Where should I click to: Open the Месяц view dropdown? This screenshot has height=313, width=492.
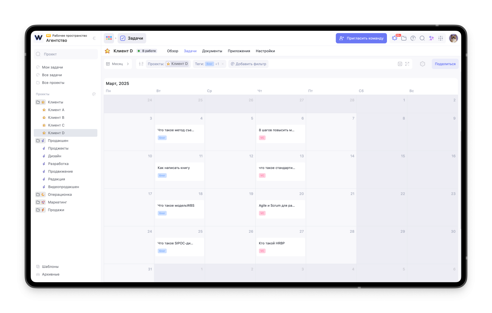(118, 64)
